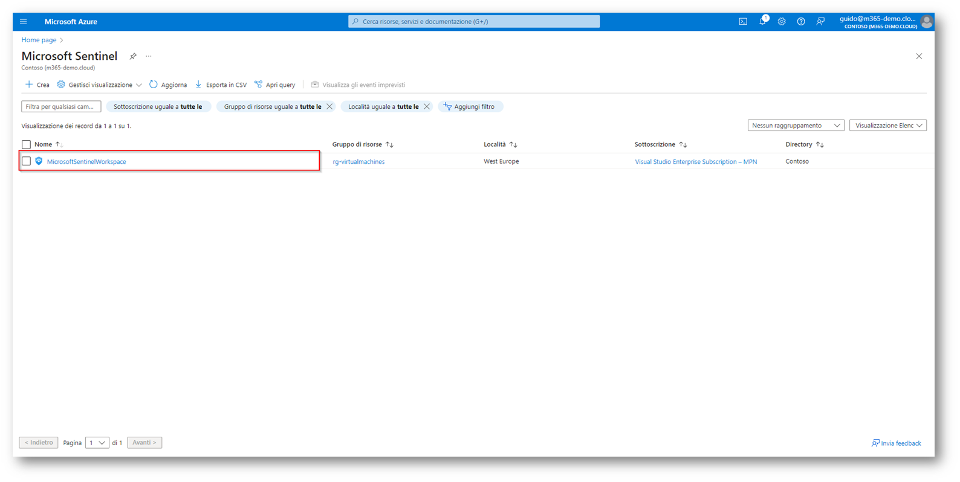This screenshot has height=482, width=960.
Task: Open the MicrosoftSentinelWorkspace link
Action: pyautogui.click(x=86, y=162)
